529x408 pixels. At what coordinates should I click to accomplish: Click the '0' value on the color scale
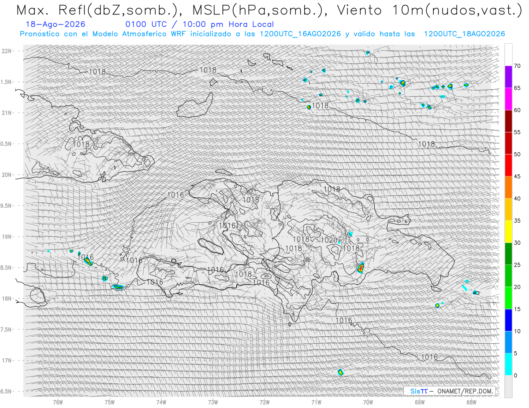click(x=515, y=375)
